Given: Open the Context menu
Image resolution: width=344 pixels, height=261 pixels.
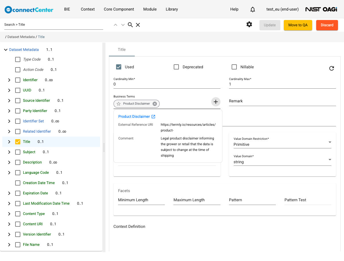Looking at the screenshot, I should click(x=88, y=9).
